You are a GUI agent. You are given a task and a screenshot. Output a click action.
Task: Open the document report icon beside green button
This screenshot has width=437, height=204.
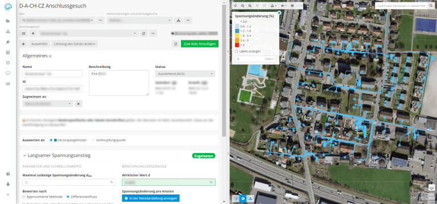point(176,44)
